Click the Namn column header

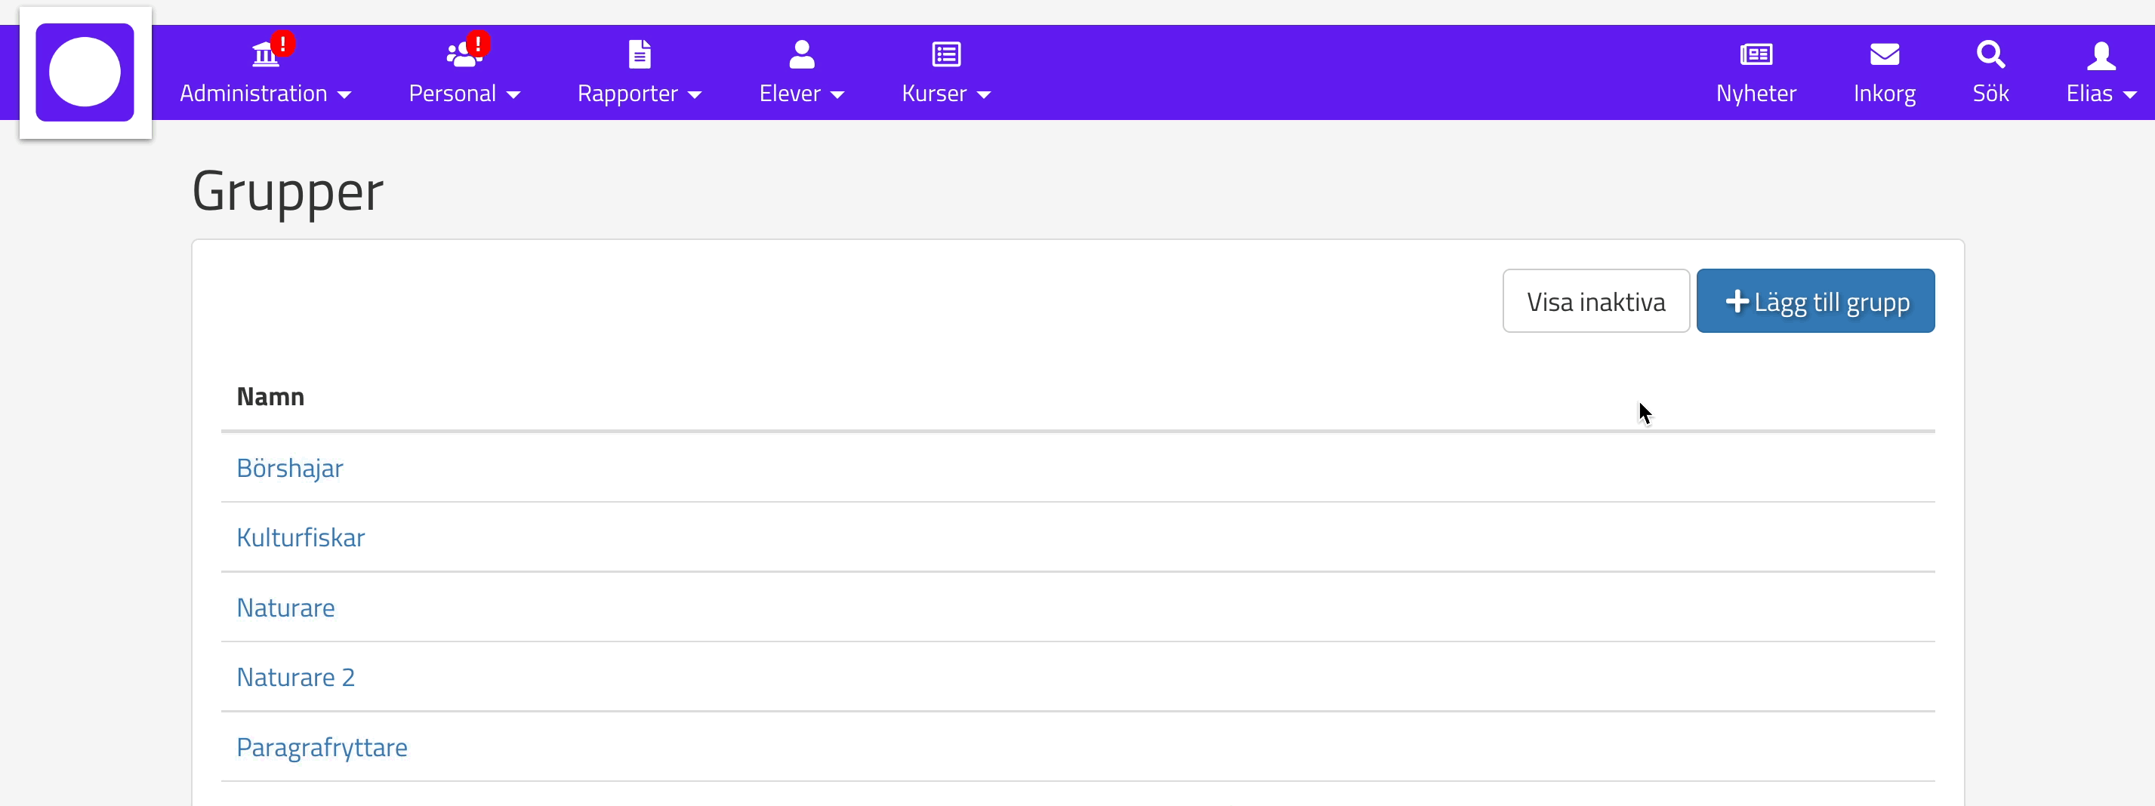click(270, 396)
